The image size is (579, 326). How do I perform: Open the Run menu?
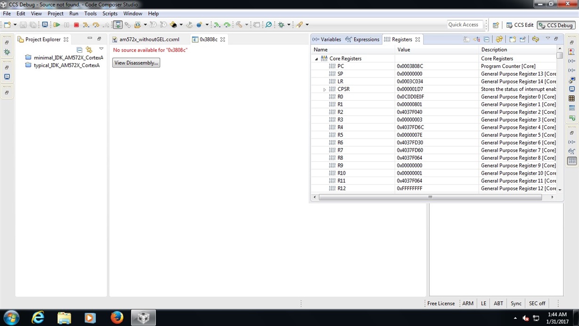point(74,14)
